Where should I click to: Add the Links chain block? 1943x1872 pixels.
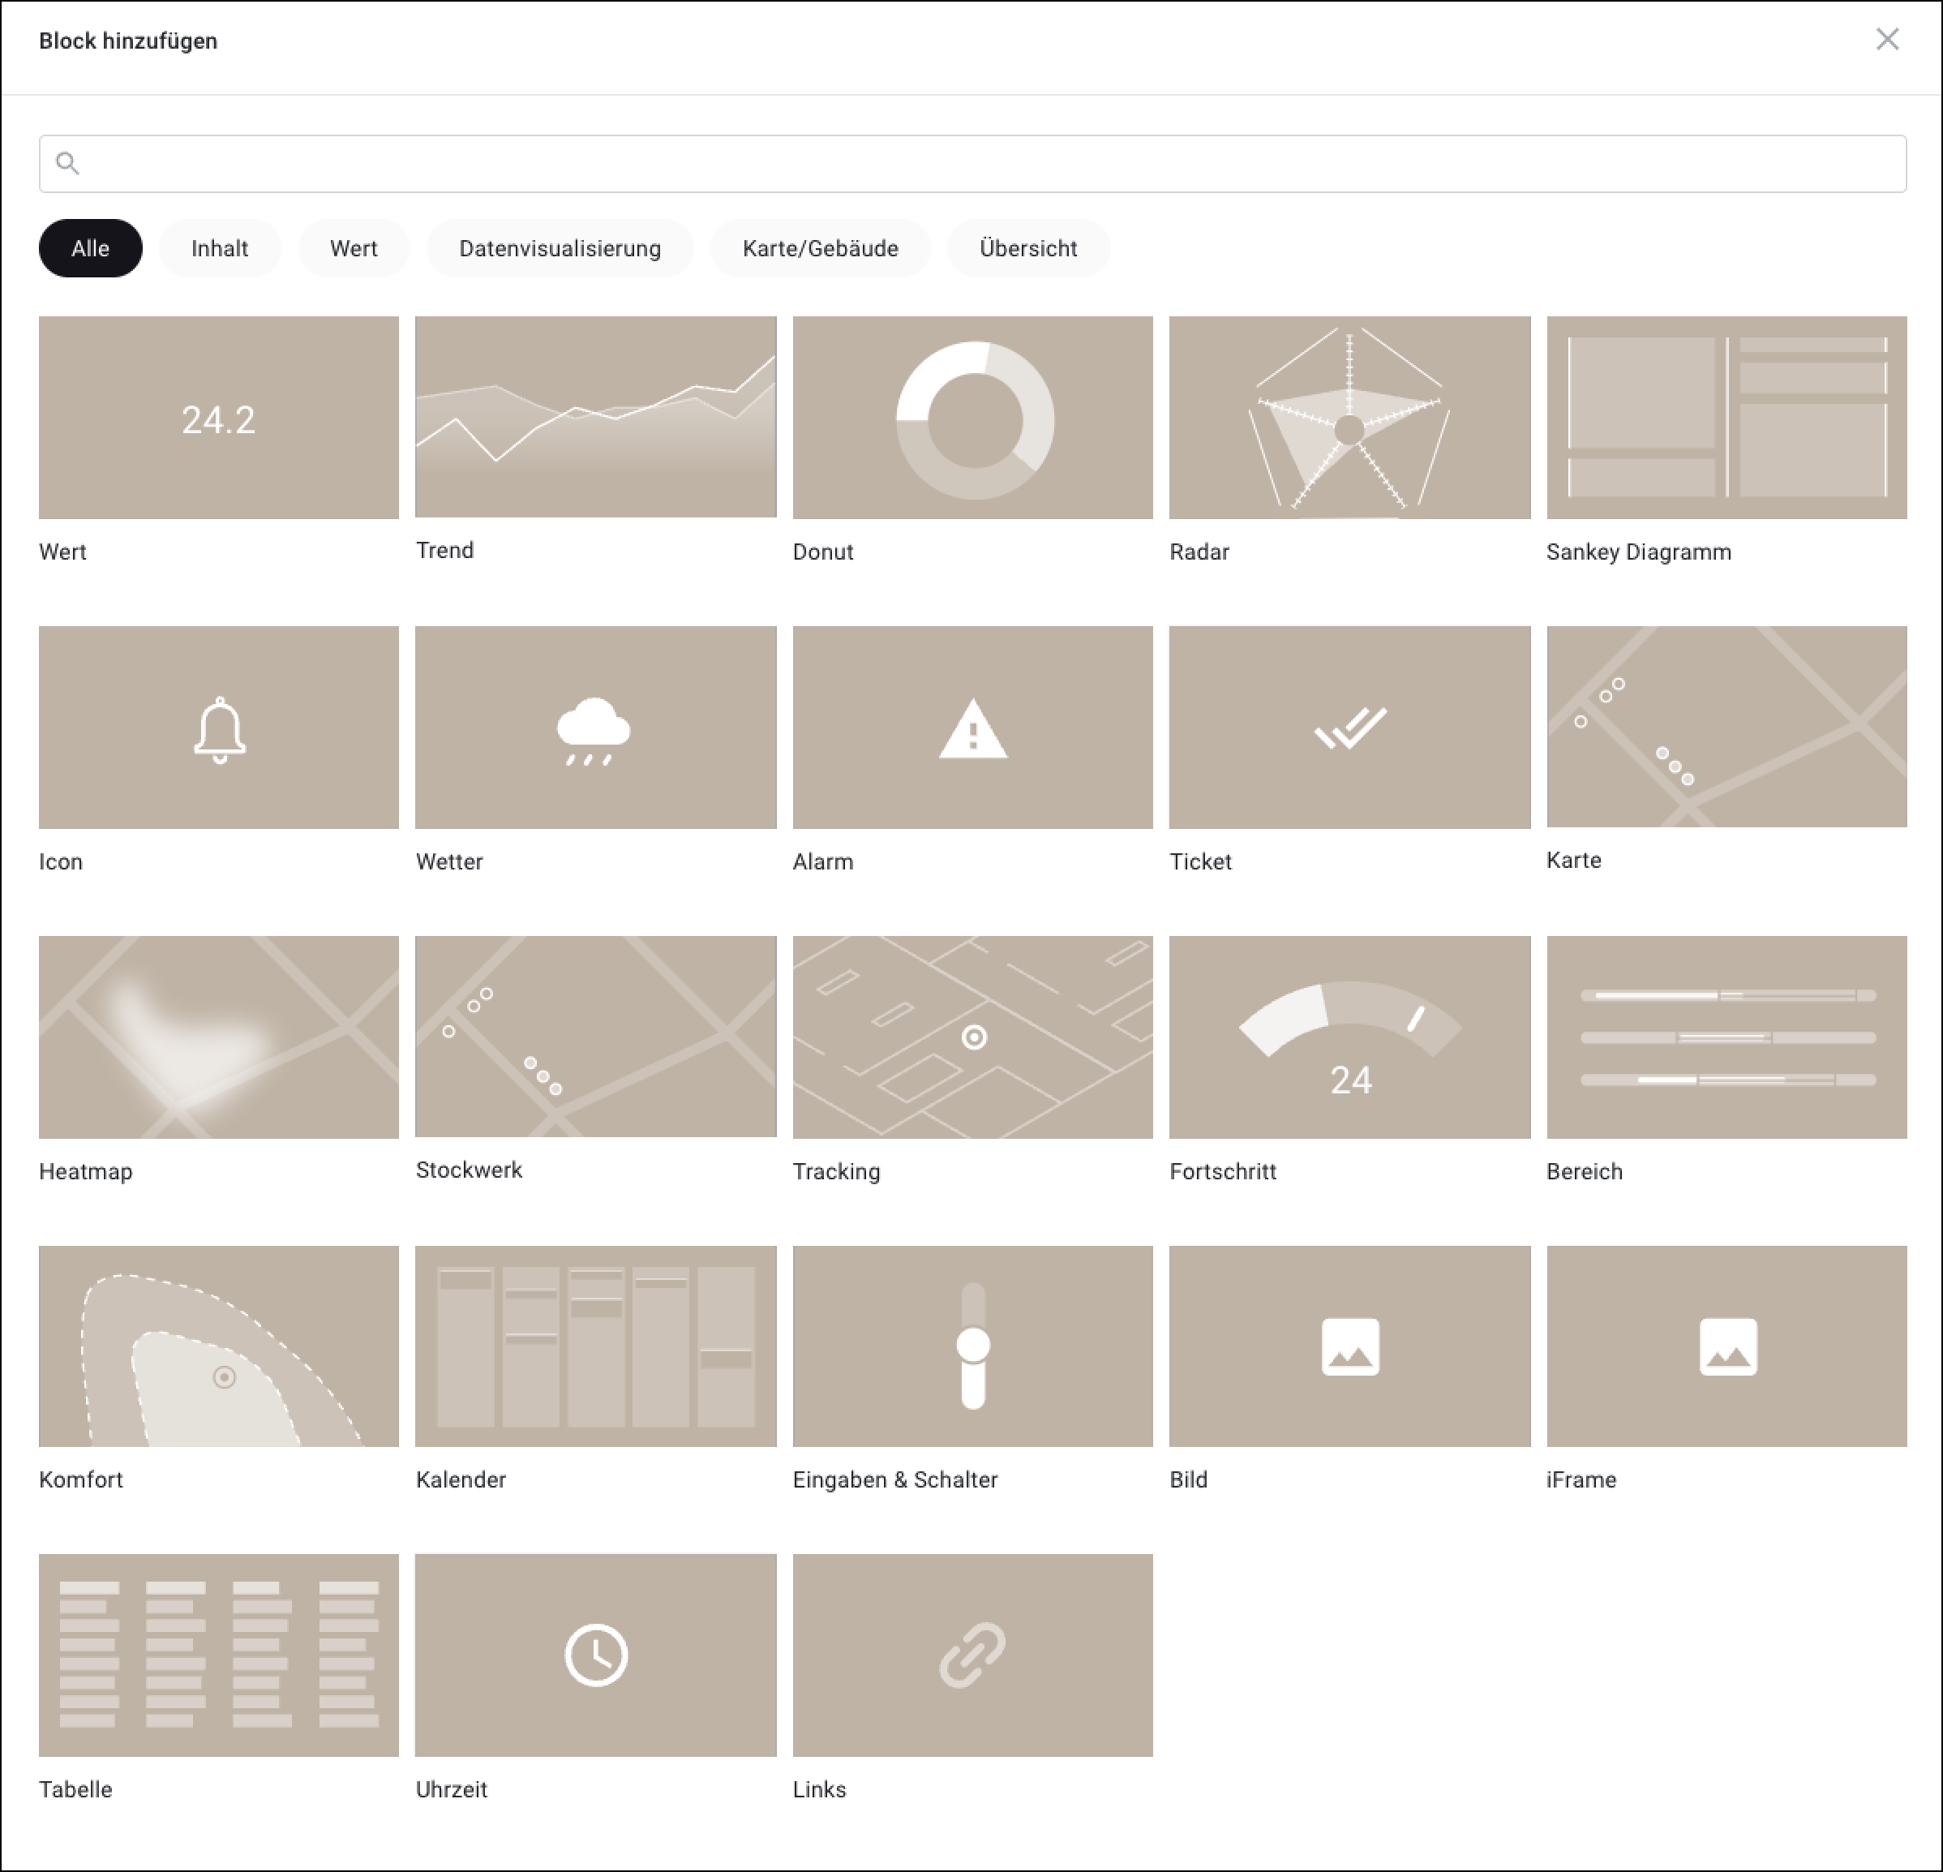click(972, 1655)
